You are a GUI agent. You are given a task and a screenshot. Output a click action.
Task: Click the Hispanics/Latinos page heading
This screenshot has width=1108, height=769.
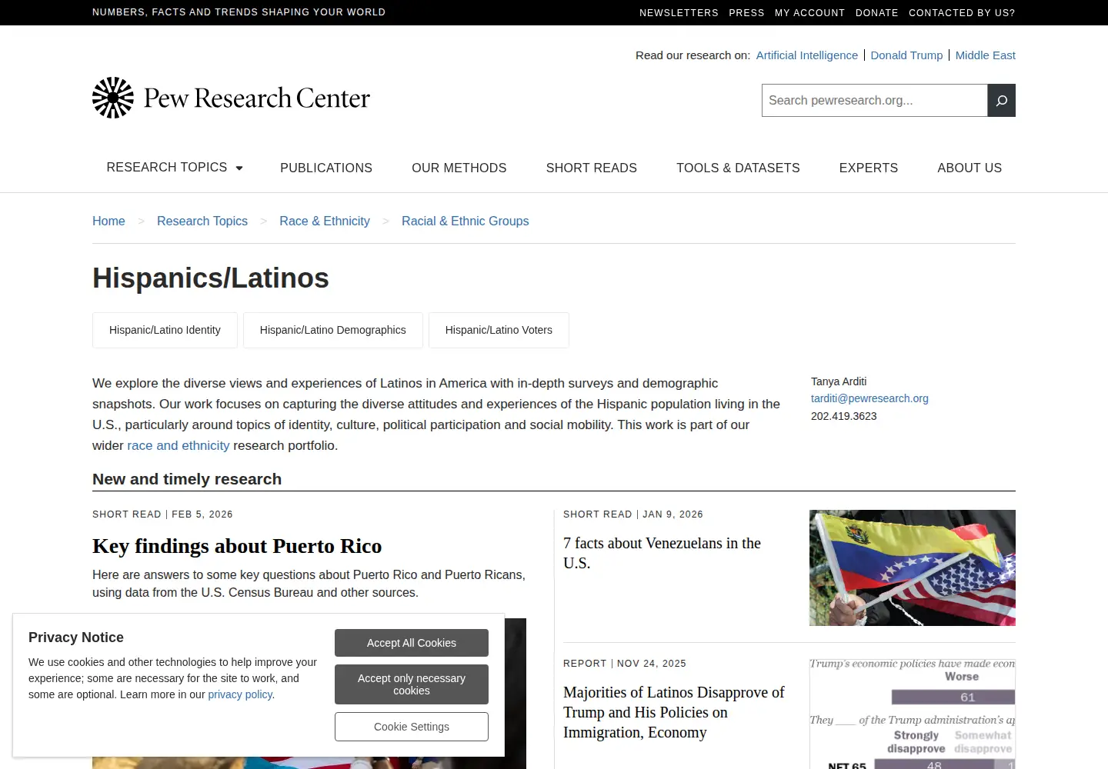pos(211,278)
